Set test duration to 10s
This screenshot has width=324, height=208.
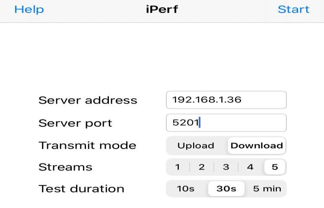[x=186, y=189]
